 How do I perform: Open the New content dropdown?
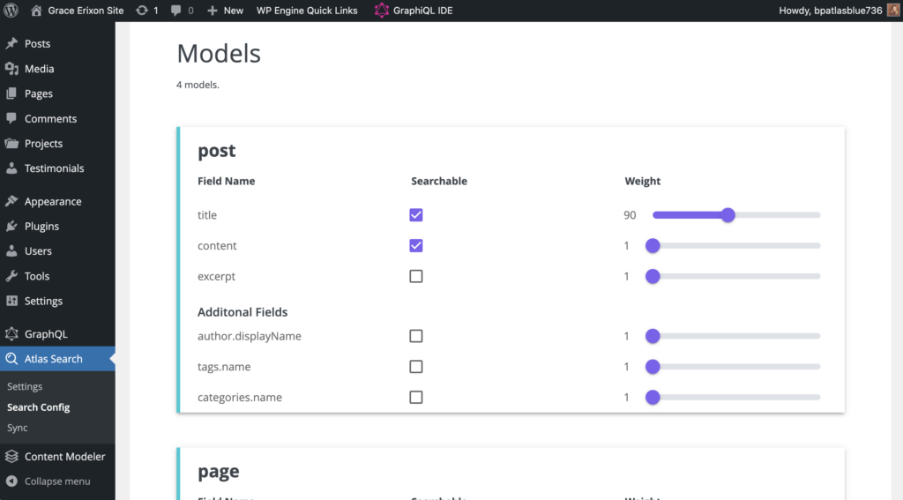coord(225,11)
